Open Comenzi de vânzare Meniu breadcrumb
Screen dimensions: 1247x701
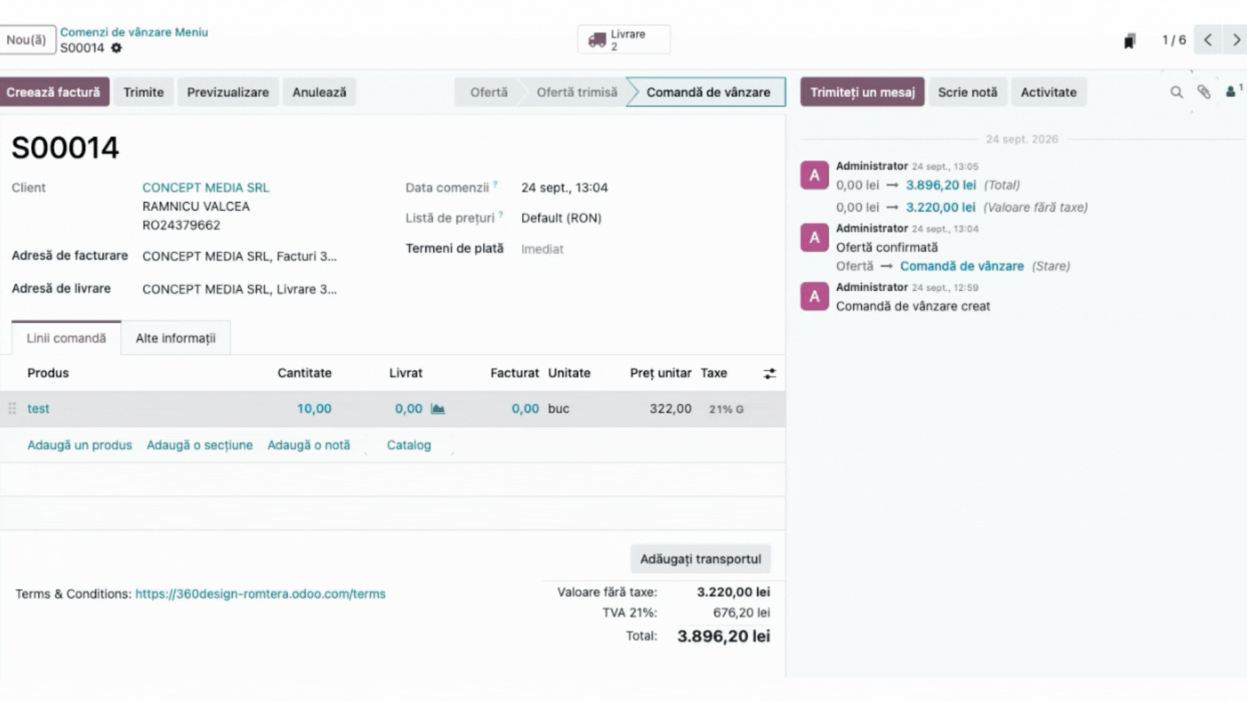pyautogui.click(x=134, y=32)
